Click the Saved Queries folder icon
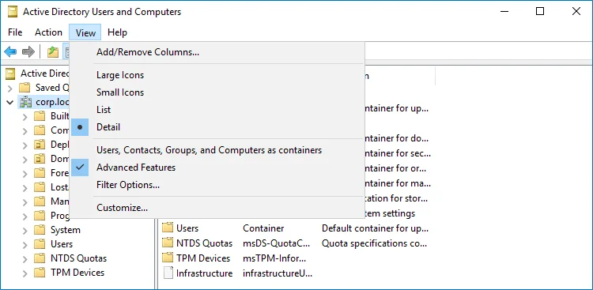 [x=25, y=88]
